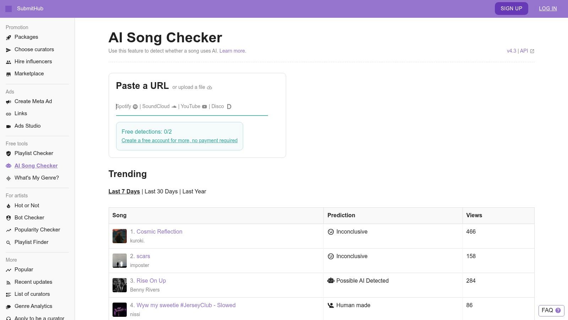
Task: Click the Ads Studio camera icon
Action: click(x=9, y=126)
